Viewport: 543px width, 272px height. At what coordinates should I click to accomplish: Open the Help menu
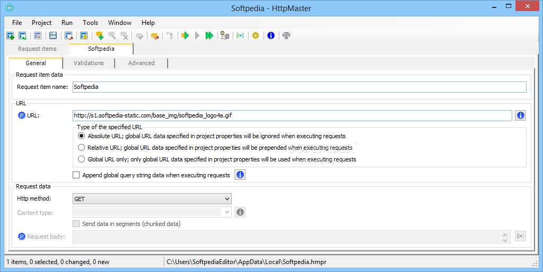(148, 22)
